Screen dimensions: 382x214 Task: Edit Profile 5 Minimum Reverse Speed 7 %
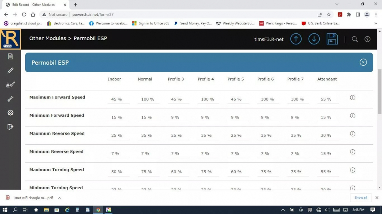pos(238,154)
